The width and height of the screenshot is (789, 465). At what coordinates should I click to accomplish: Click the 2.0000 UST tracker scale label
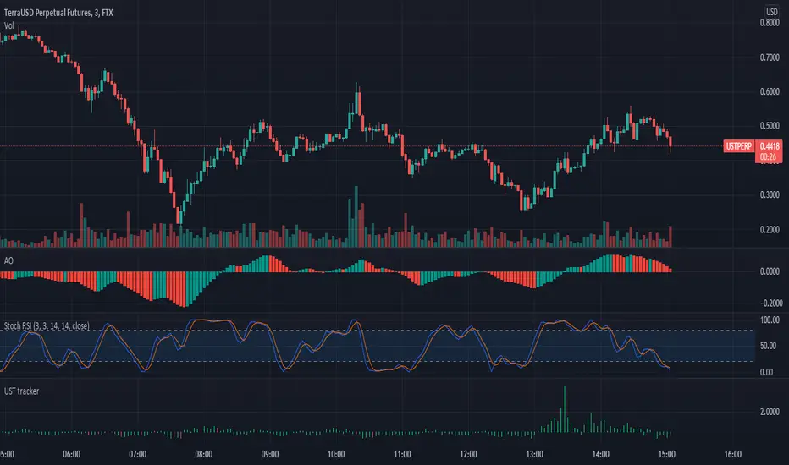click(770, 412)
